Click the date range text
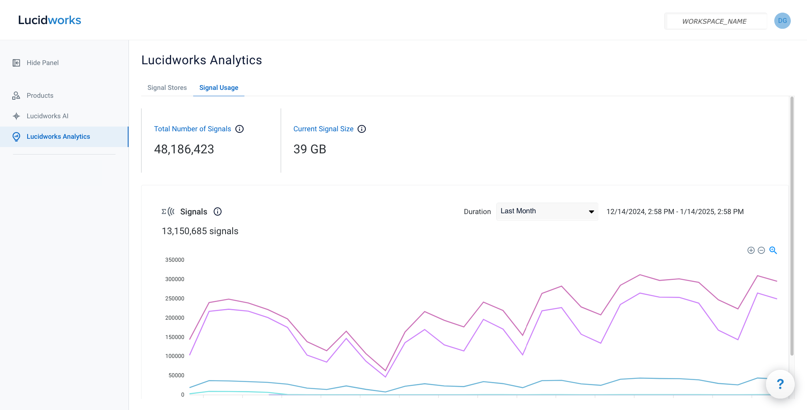Screen dimensions: 807x410 click(675, 212)
